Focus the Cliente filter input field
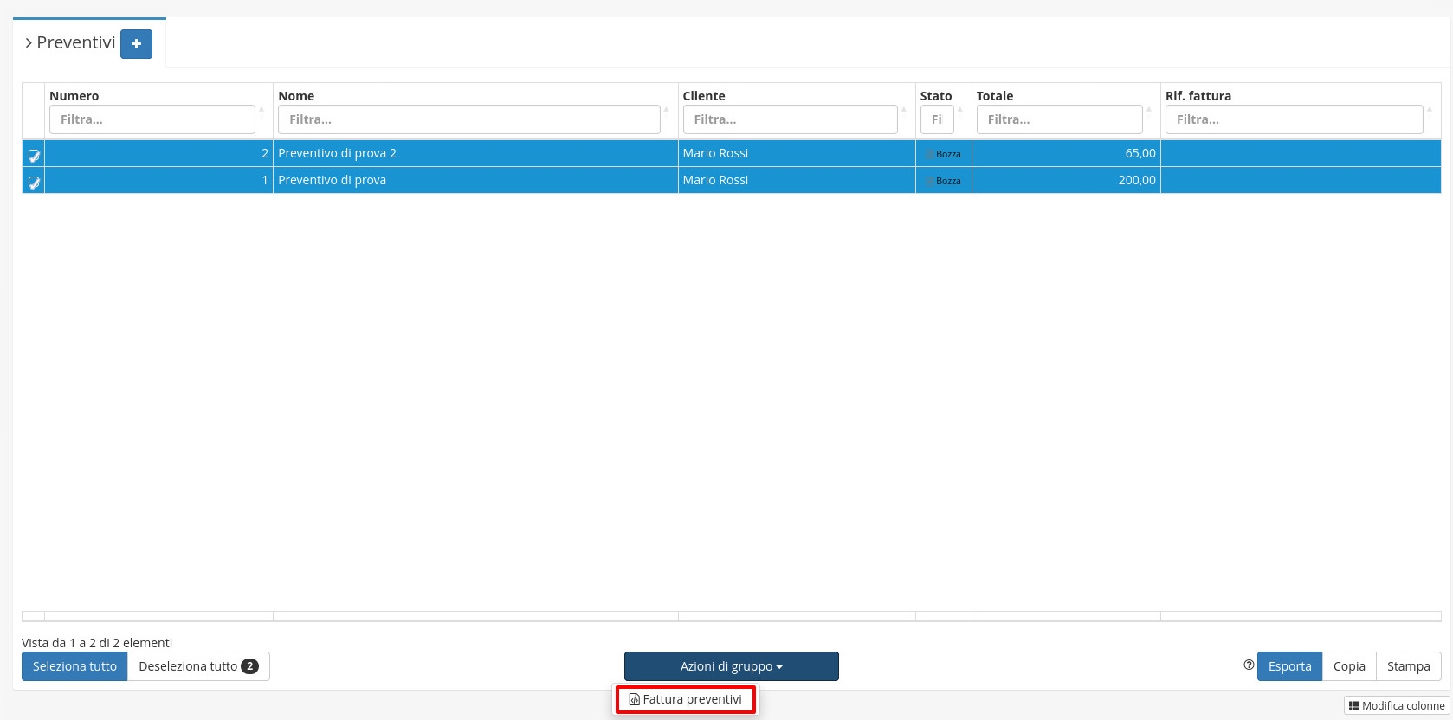This screenshot has height=720, width=1453. click(x=790, y=119)
